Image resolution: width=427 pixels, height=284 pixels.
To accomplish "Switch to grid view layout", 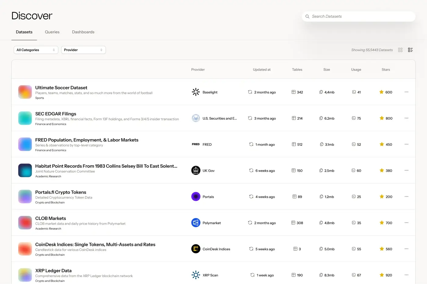I will [x=400, y=50].
